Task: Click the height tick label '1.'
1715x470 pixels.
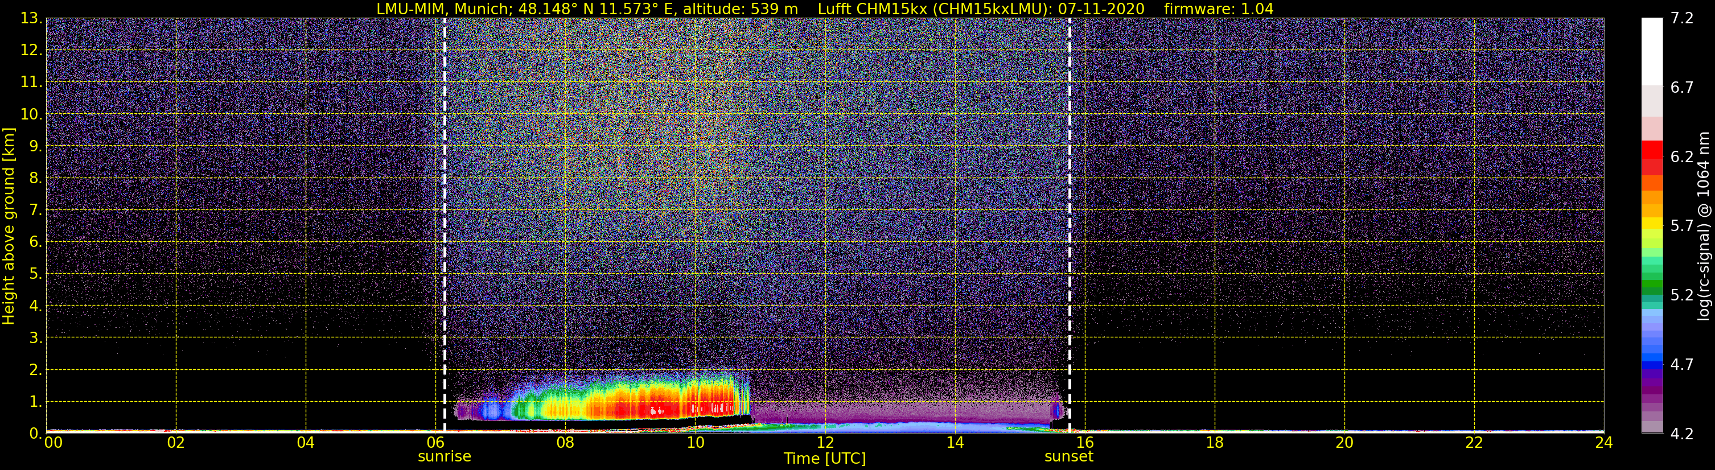Action: click(35, 401)
